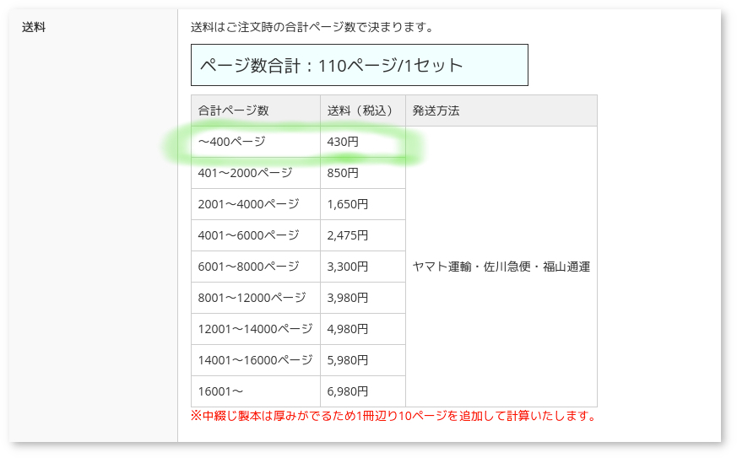The image size is (737, 458).
Task: Click the ヤマト運輸・佐川急便・福山通運 carrier cell
Action: tap(501, 267)
